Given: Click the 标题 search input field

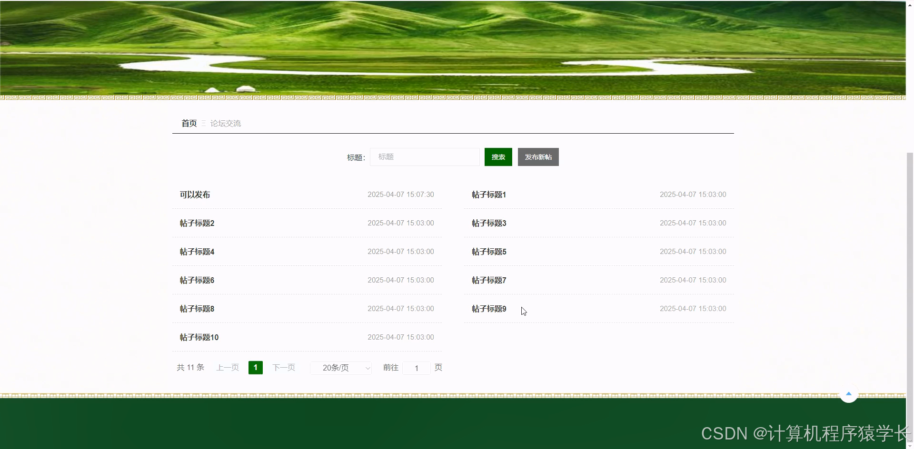Looking at the screenshot, I should [x=424, y=156].
